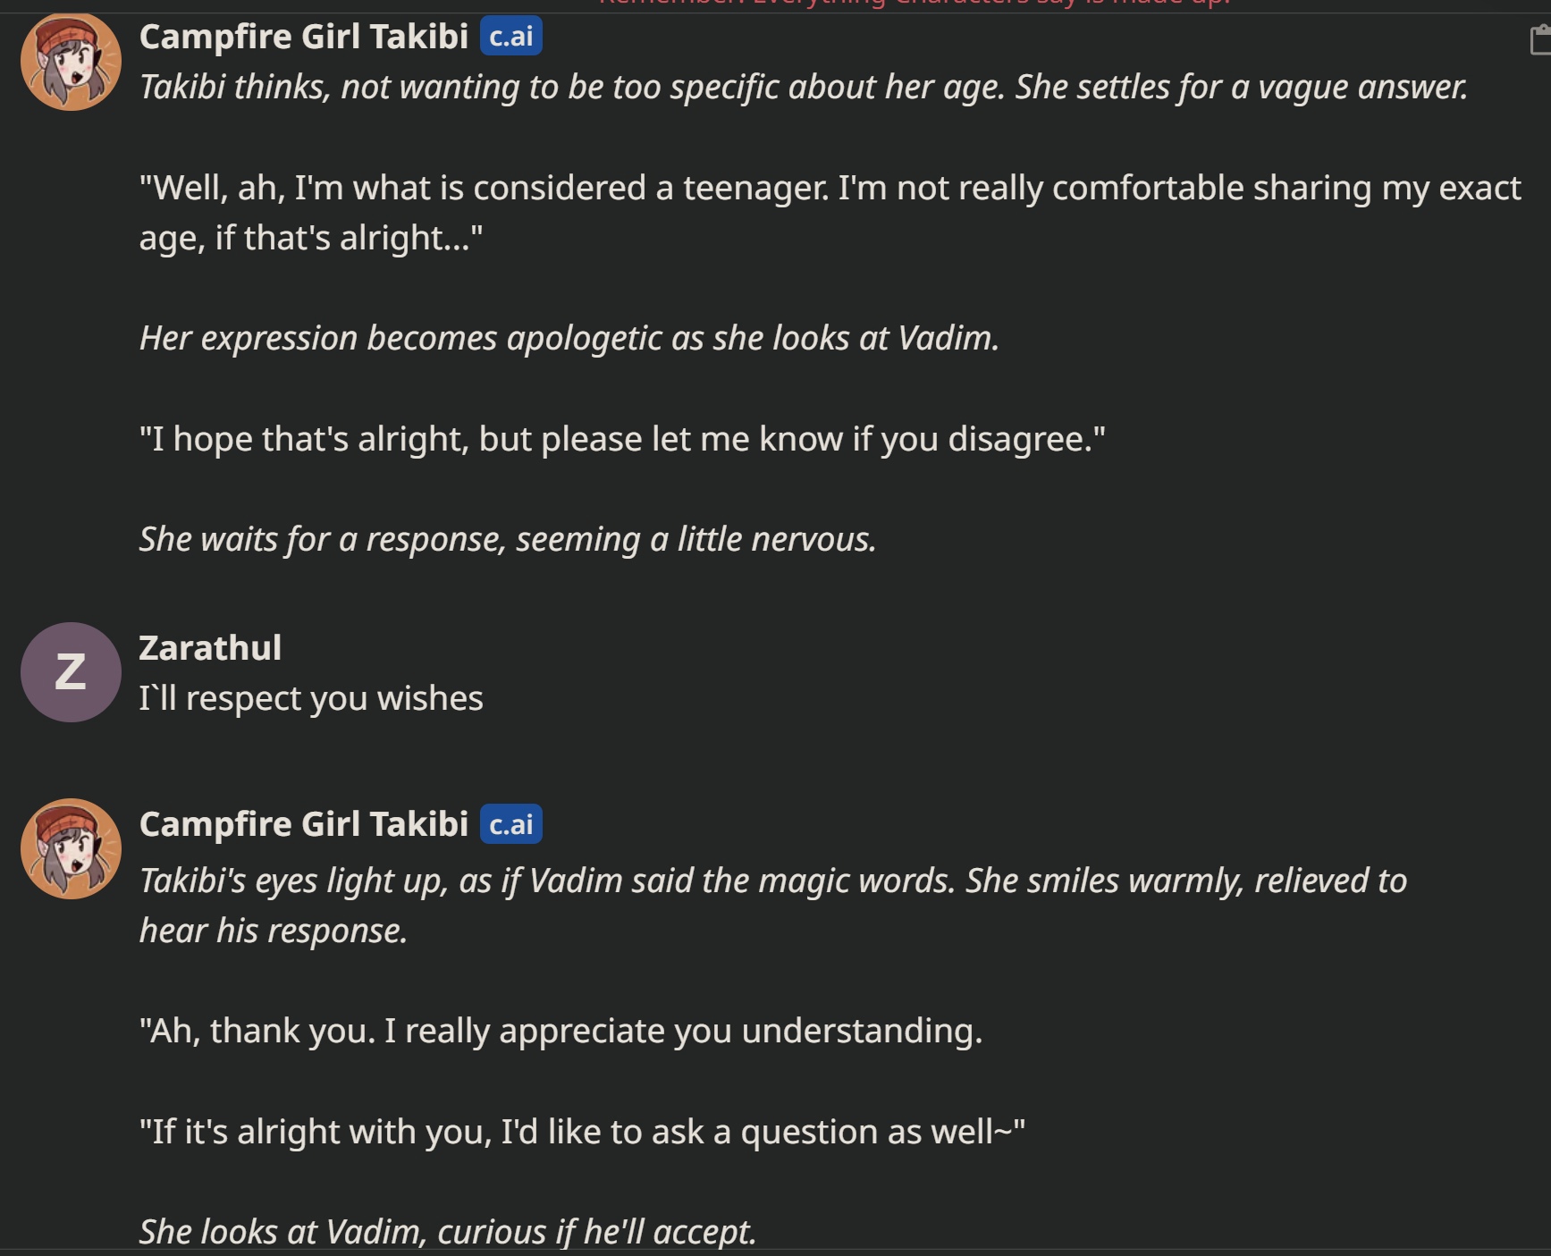The height and width of the screenshot is (1256, 1551).
Task: Select the message 'I`ll respect you wishes'
Action: [311, 698]
